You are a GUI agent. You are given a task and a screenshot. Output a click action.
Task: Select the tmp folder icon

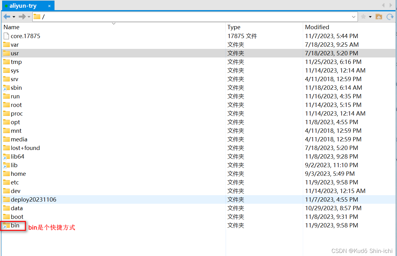point(6,62)
